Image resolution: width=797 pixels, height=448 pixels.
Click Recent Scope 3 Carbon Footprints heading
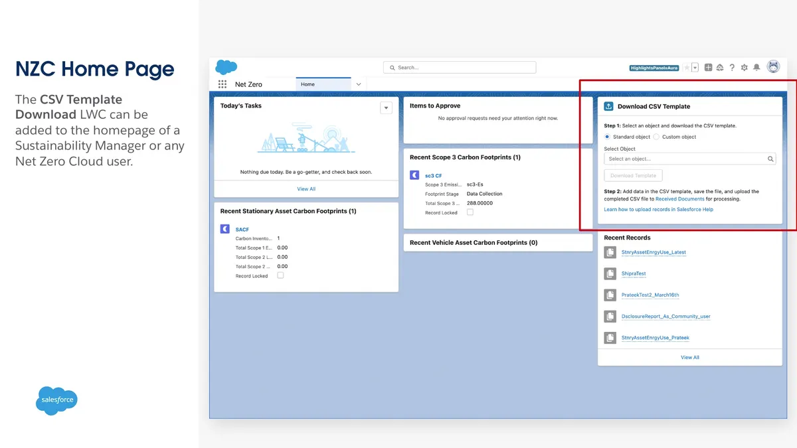point(465,157)
